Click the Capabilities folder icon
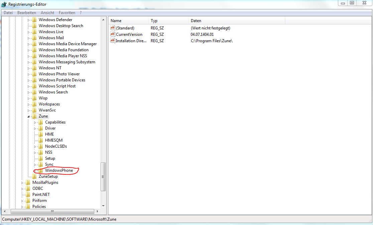373x225 pixels. [x=41, y=122]
